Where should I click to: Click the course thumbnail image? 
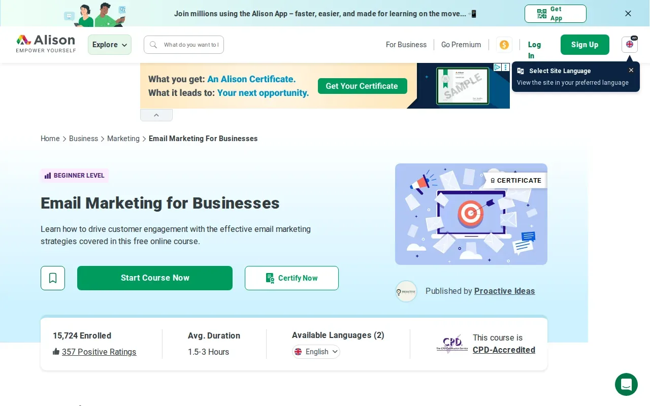point(471,214)
